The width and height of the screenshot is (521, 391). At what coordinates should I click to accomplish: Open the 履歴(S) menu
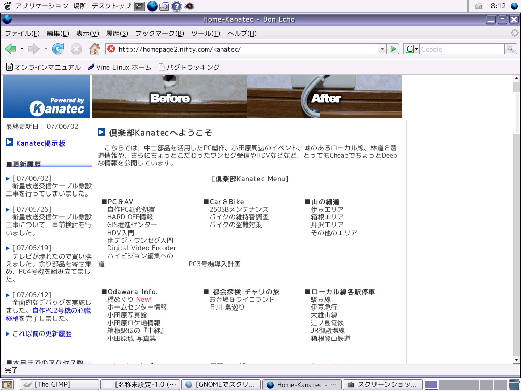pyautogui.click(x=117, y=33)
